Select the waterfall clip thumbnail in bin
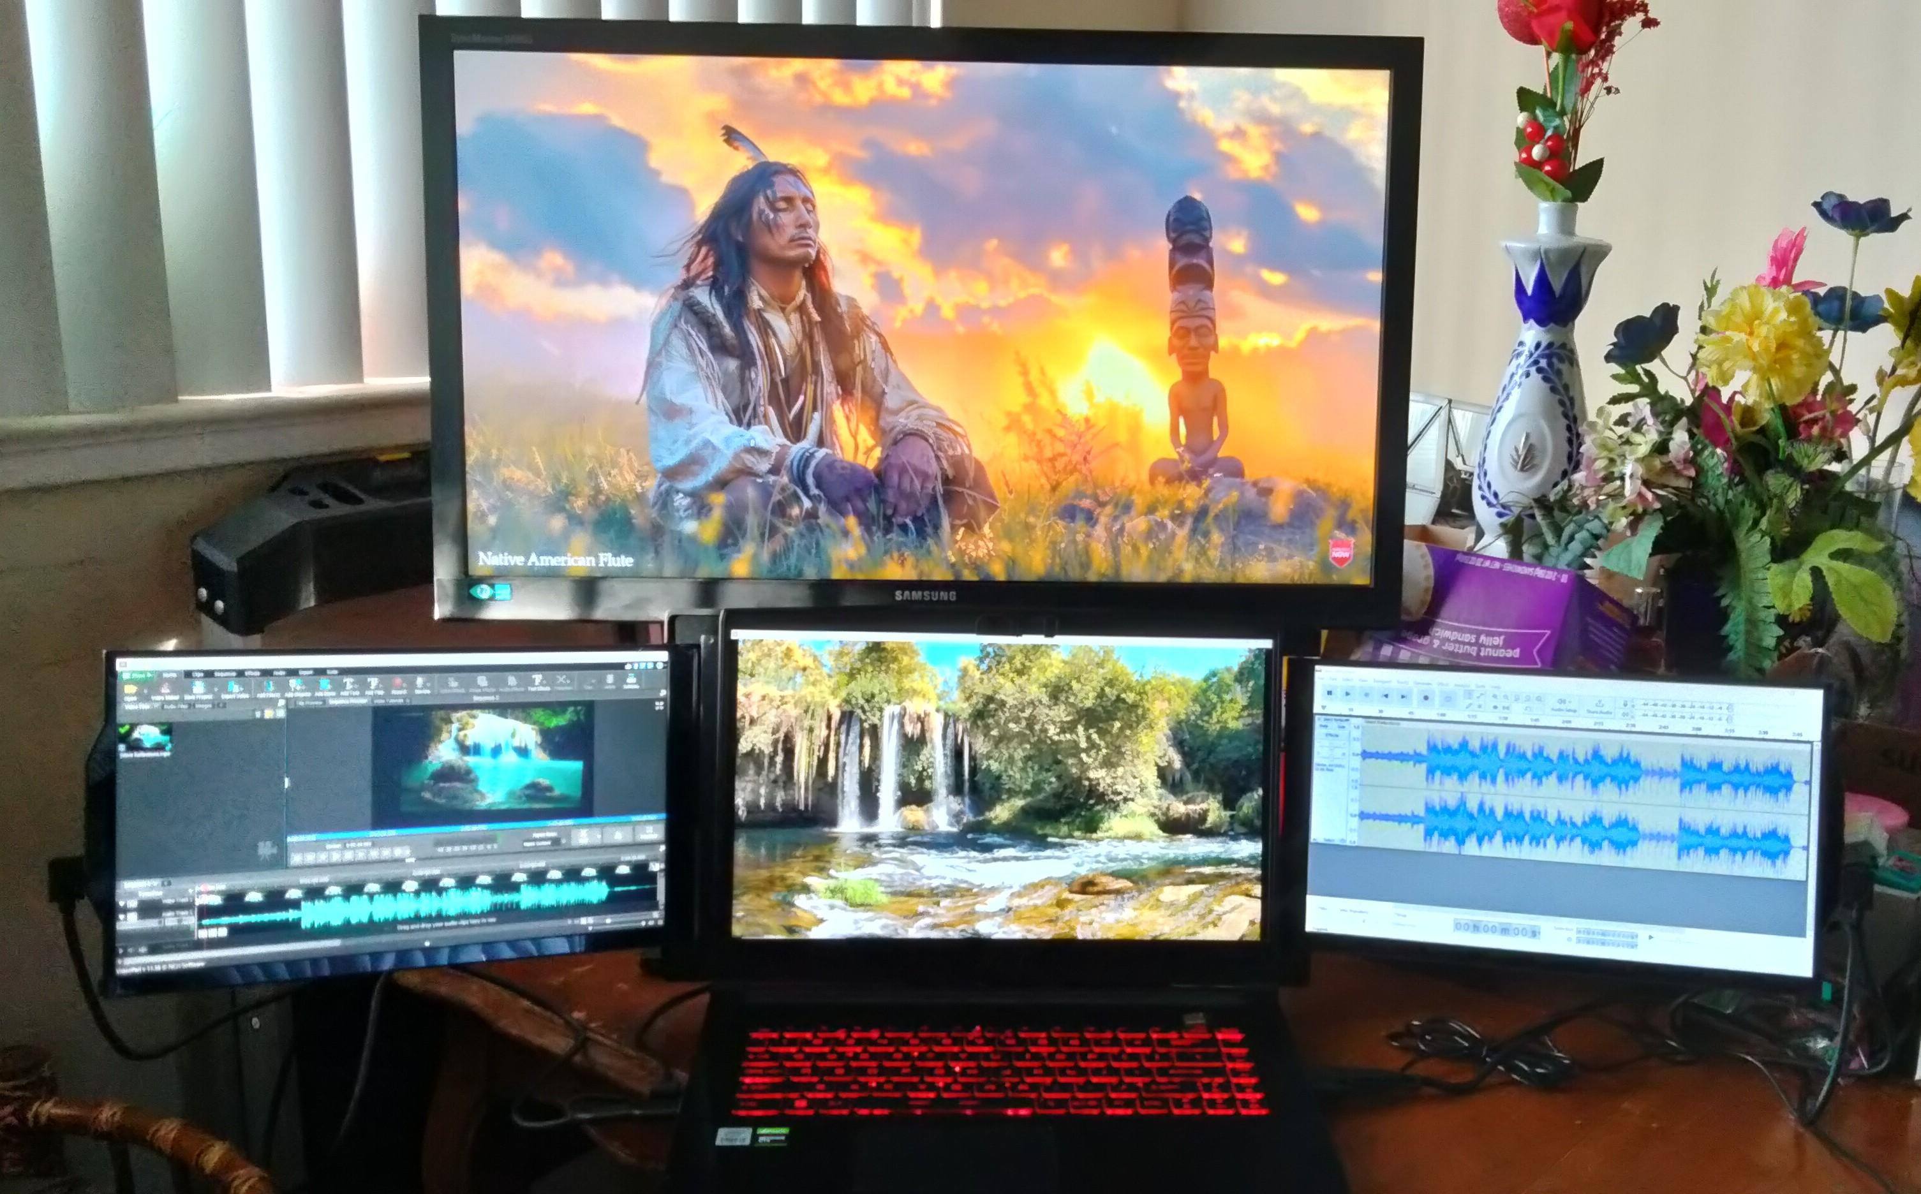1921x1194 pixels. (x=145, y=736)
